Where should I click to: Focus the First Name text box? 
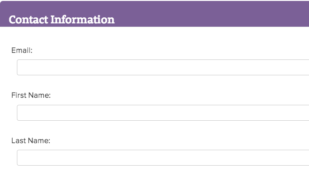pos(163,113)
